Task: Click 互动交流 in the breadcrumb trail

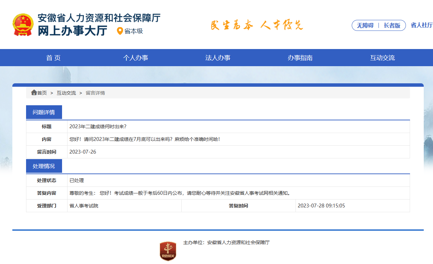Action: (66, 93)
